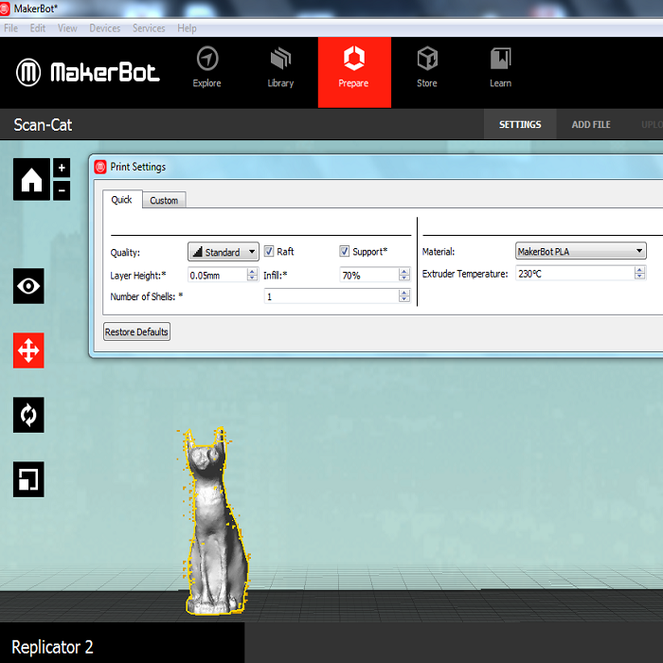
Task: Open the Learn section
Action: [501, 67]
